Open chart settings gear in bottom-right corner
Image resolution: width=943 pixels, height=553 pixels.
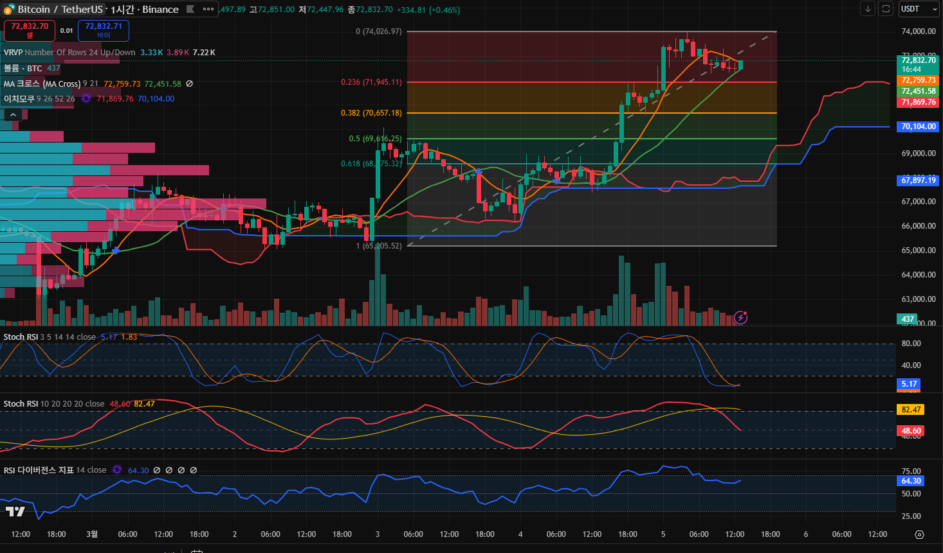tap(919, 534)
